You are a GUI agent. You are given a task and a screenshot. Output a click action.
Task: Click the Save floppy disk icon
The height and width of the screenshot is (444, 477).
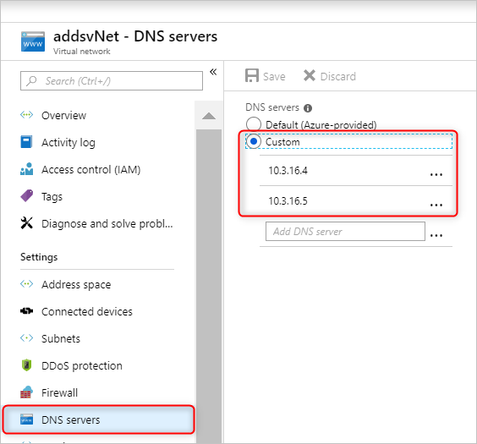coord(252,76)
